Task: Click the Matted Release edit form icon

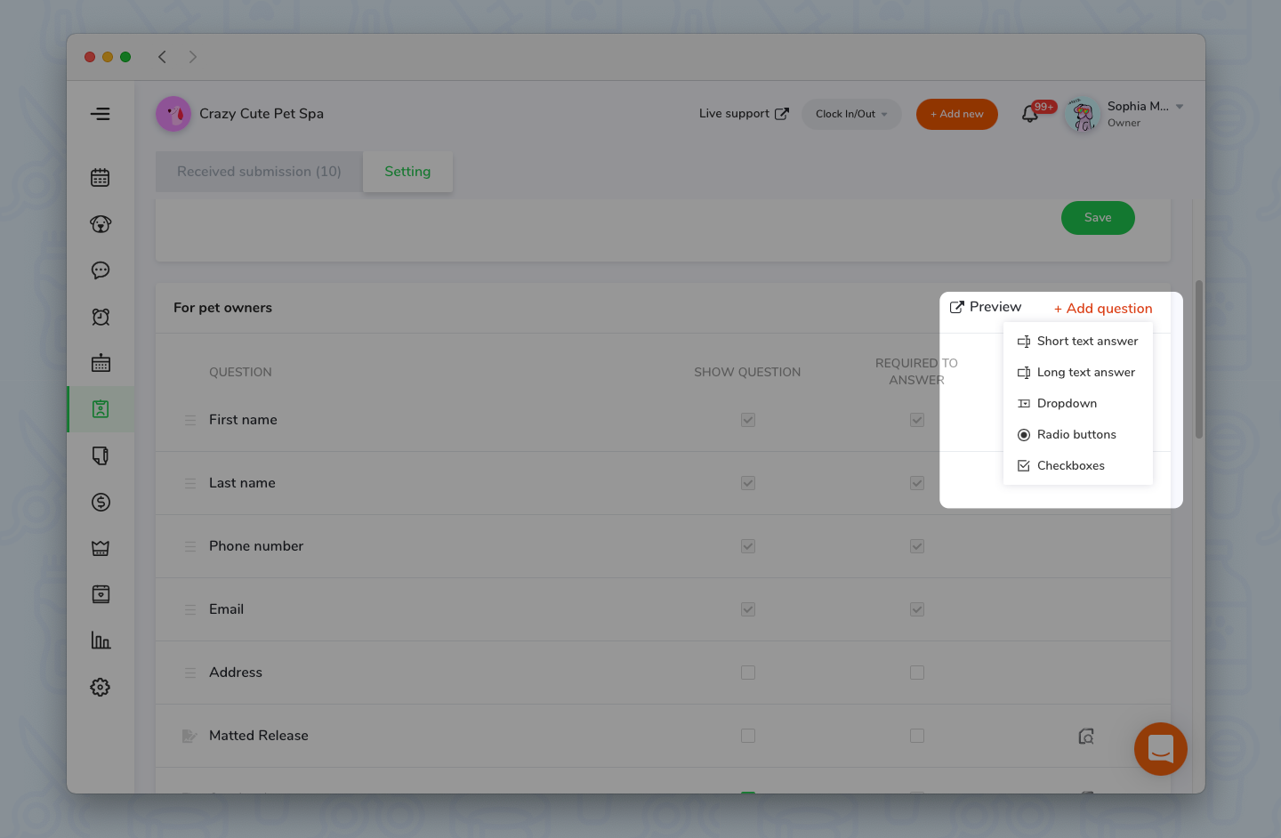Action: (189, 736)
